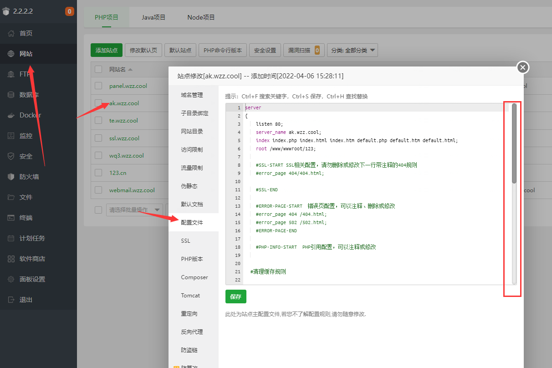
Task: Click the terminal icon beside 终端
Action: 11,218
